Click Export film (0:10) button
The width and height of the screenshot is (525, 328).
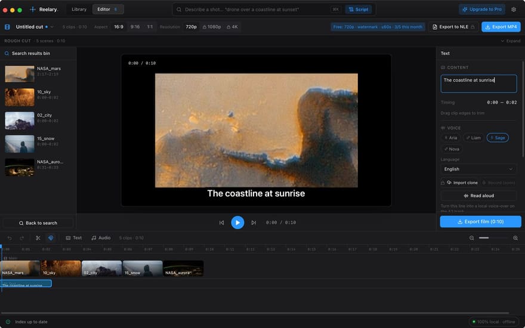[480, 222]
